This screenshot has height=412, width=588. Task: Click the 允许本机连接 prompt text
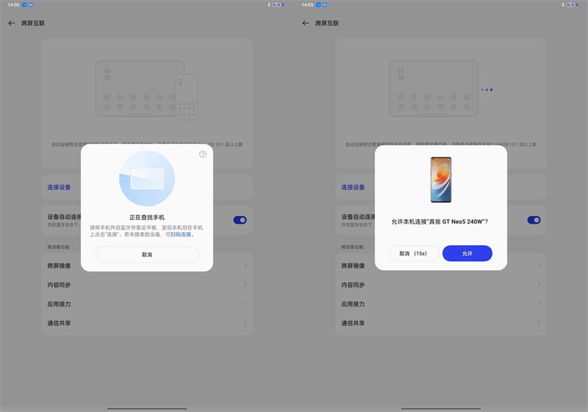440,221
